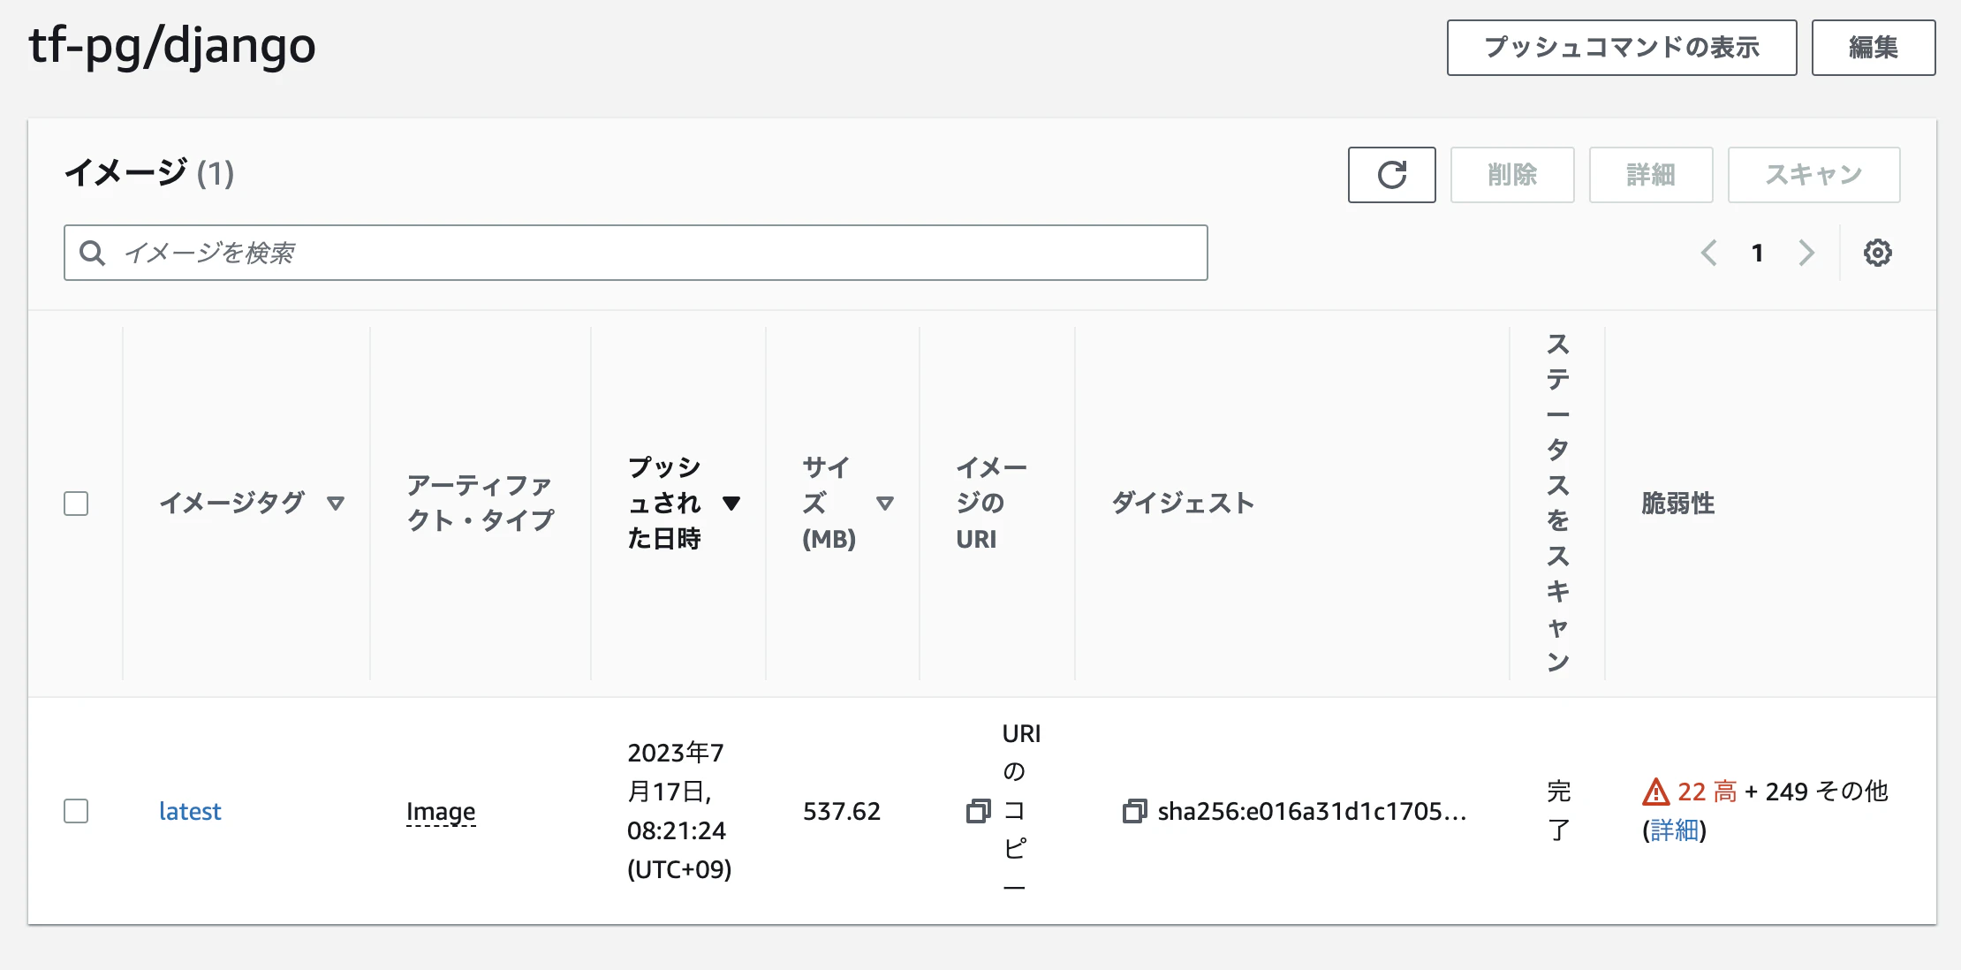Click the イメージの URI column header
This screenshot has height=970, width=1961.
click(x=991, y=504)
